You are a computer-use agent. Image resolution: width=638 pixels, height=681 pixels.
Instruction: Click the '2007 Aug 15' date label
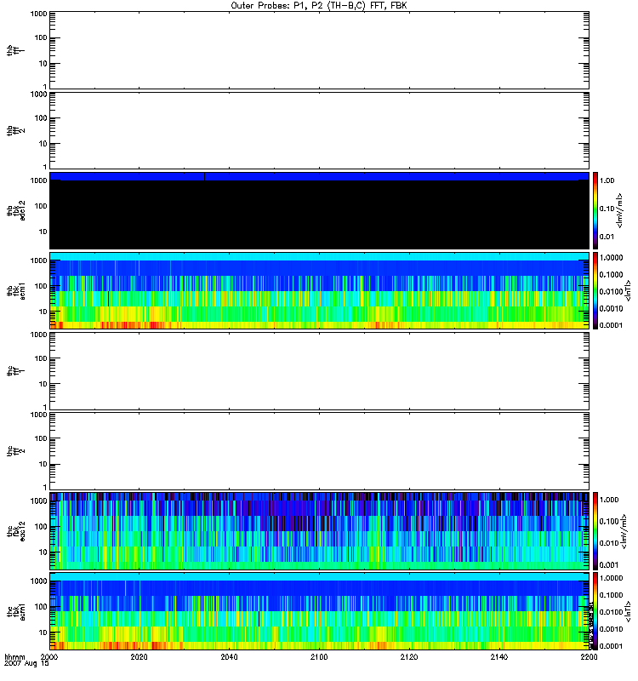[x=26, y=663]
